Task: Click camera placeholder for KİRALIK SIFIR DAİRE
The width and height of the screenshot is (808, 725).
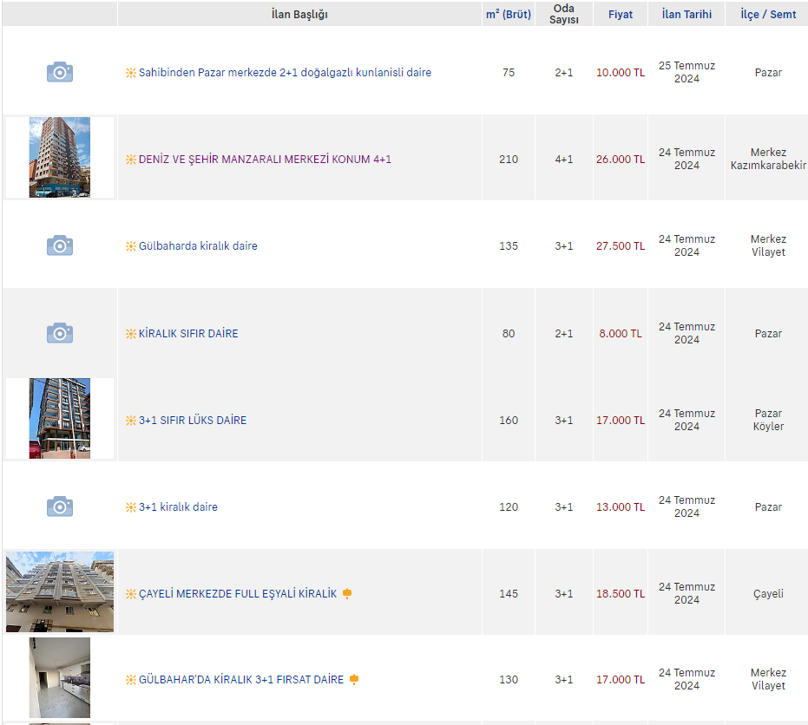Action: pos(59,333)
